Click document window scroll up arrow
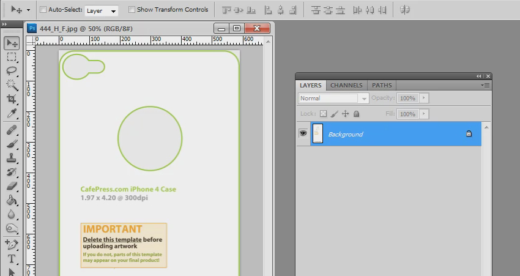This screenshot has width=520, height=276. pos(269,42)
